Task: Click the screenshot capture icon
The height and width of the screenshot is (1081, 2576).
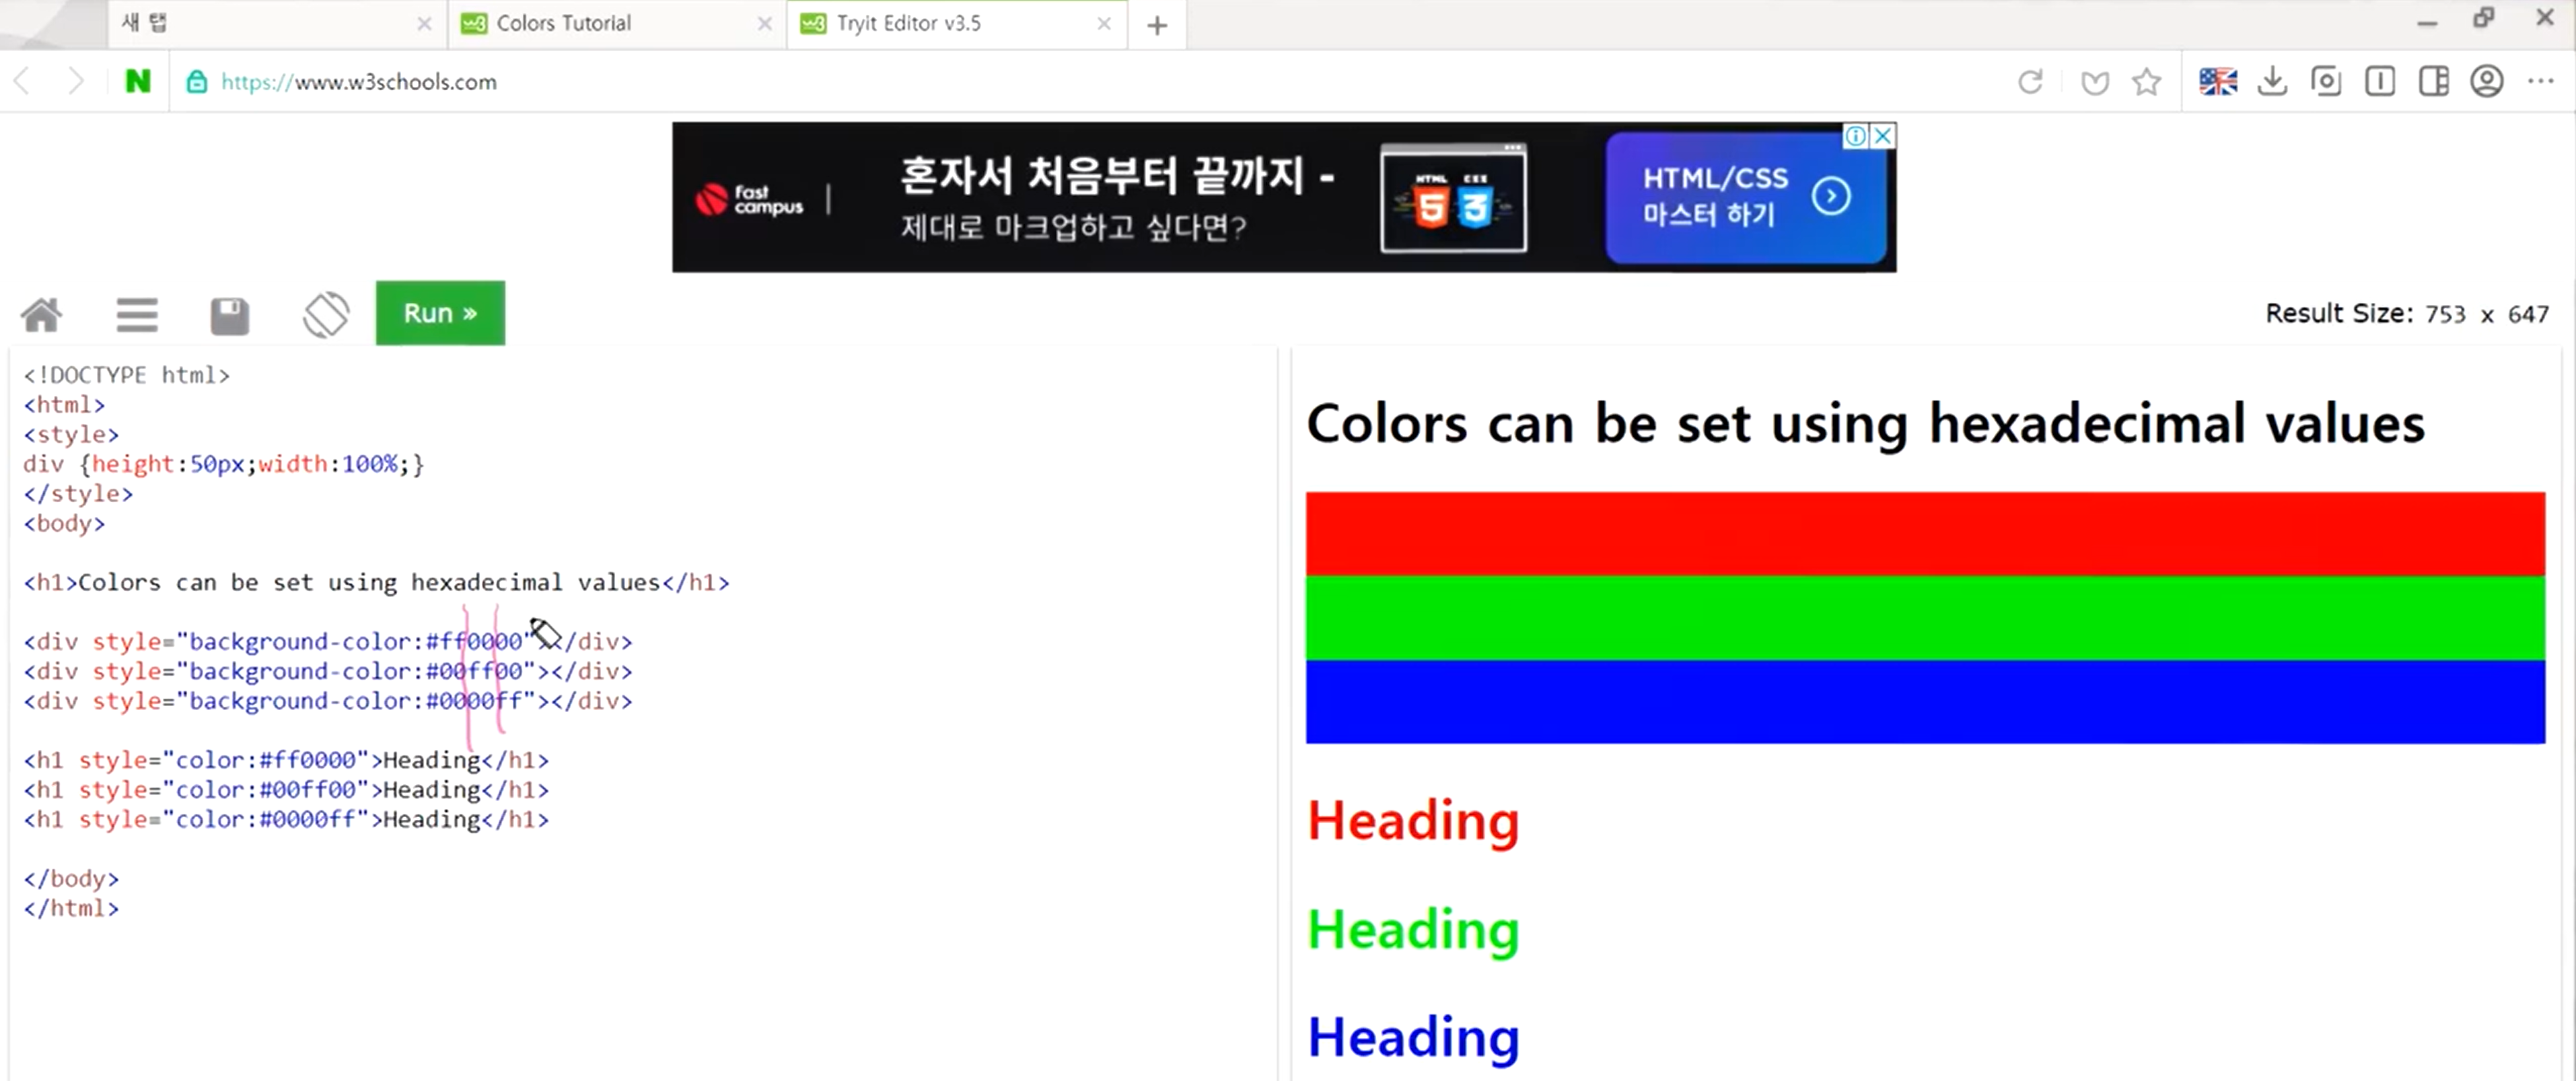Action: click(x=2326, y=81)
